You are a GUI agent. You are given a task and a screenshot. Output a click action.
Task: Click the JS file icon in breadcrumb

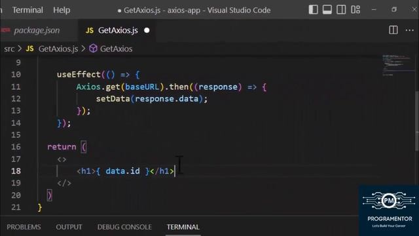pyautogui.click(x=30, y=49)
